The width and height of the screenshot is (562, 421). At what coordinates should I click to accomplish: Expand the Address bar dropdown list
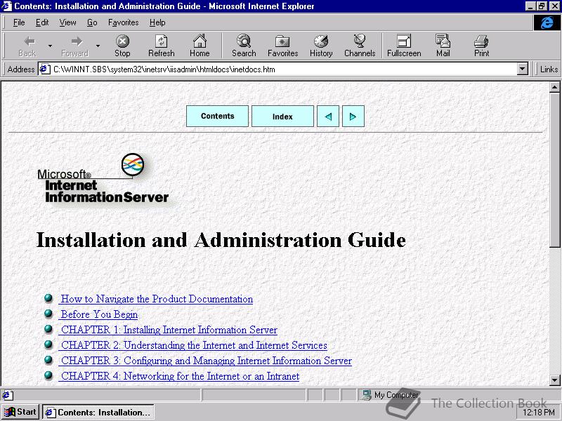click(x=523, y=69)
